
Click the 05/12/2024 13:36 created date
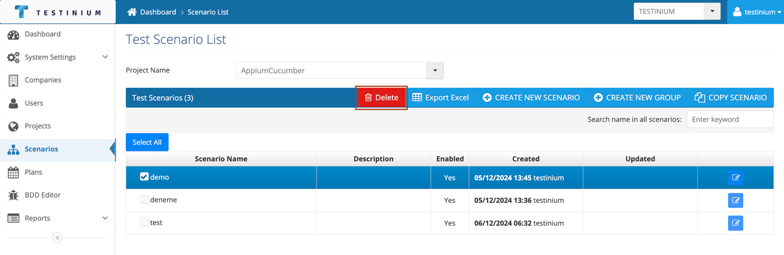pyautogui.click(x=503, y=200)
